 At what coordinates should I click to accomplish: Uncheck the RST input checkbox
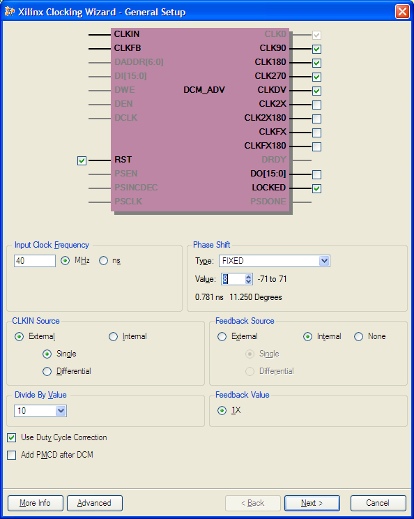[x=82, y=161]
